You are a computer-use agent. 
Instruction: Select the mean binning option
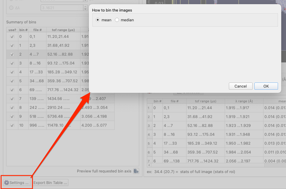98,20
